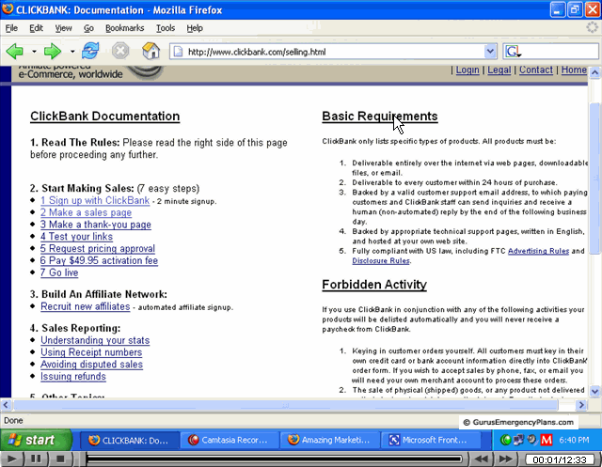Click the vertical scrollbar down arrow
Image resolution: width=602 pixels, height=467 pixels.
[x=594, y=392]
